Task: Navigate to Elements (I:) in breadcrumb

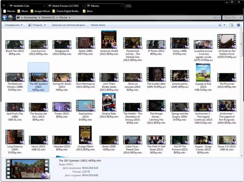Action: [48, 18]
